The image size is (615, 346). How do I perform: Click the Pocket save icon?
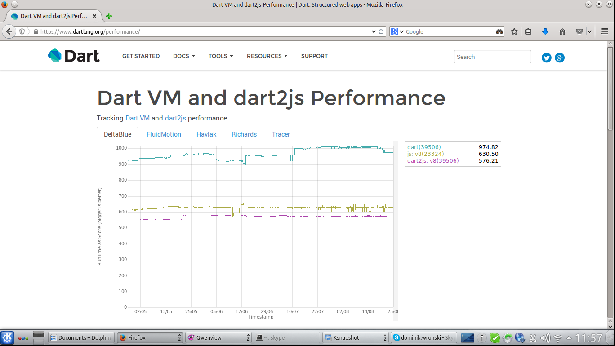(579, 32)
